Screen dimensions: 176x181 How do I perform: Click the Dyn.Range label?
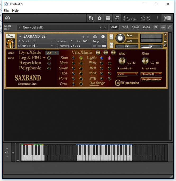click(x=97, y=83)
